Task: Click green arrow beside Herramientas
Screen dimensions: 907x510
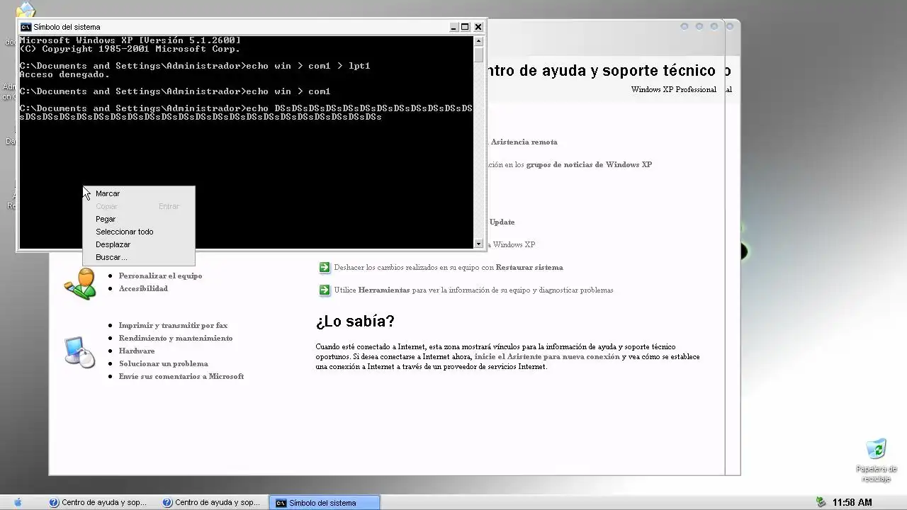Action: coord(324,290)
